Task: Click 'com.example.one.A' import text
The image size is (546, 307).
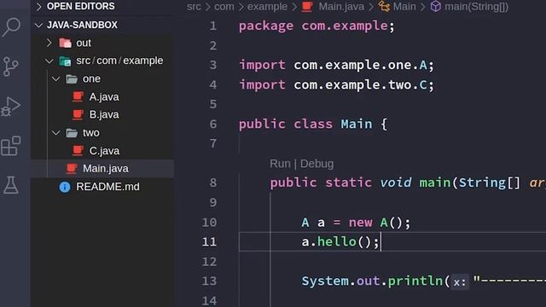Action: (x=360, y=65)
